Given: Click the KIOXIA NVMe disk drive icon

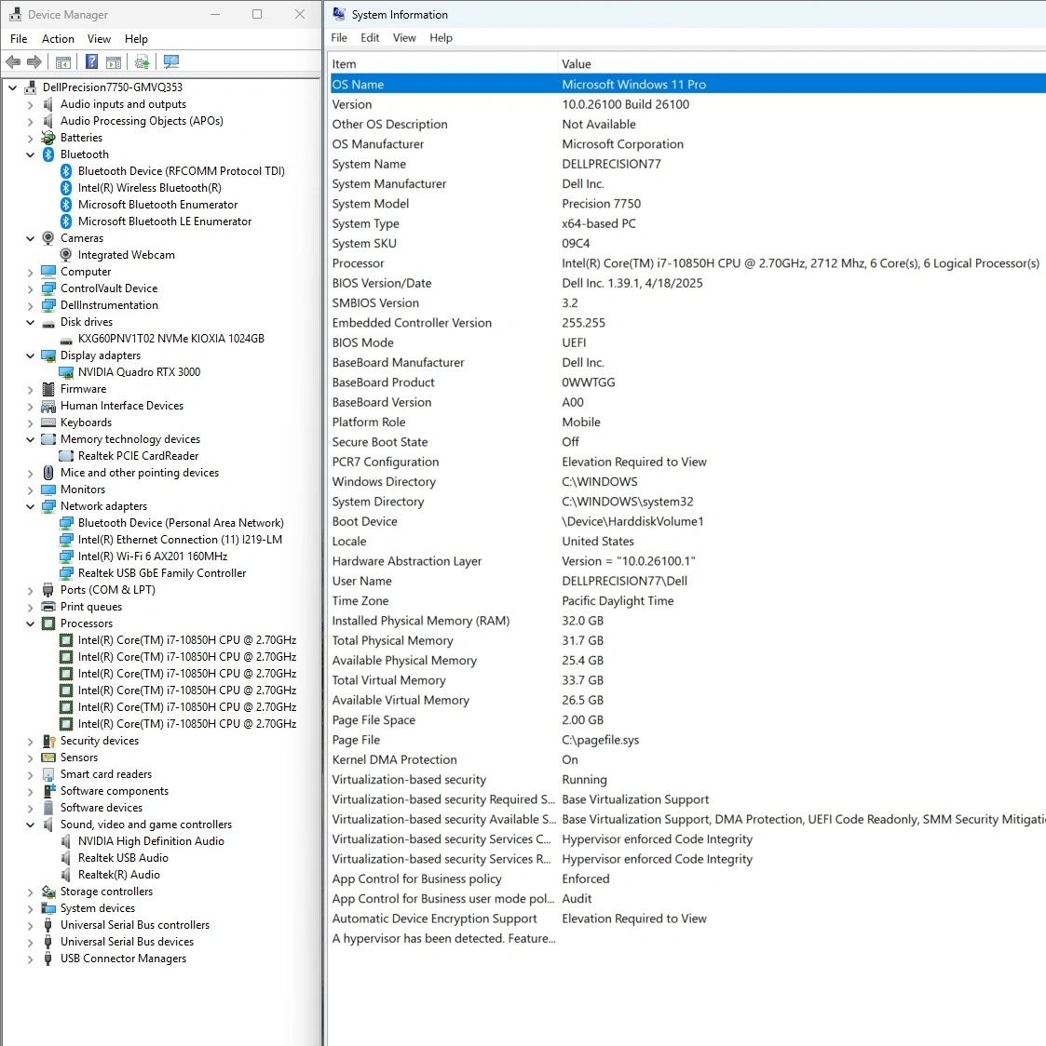Looking at the screenshot, I should point(65,339).
